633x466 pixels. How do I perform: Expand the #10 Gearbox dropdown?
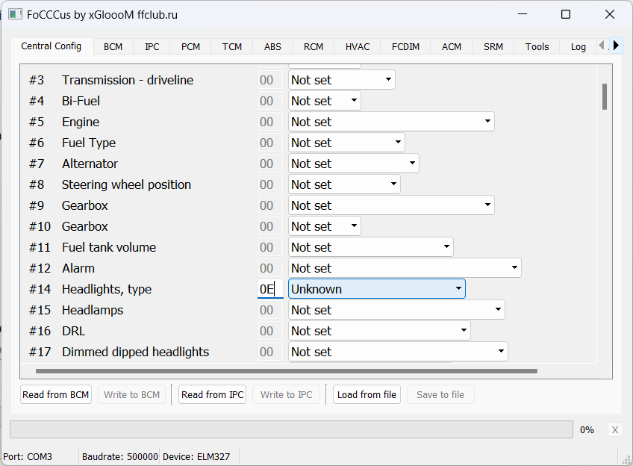(325, 226)
